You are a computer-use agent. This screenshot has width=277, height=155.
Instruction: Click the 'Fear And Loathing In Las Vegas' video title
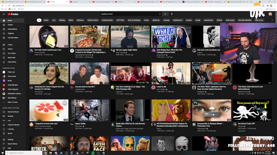pos(130,88)
